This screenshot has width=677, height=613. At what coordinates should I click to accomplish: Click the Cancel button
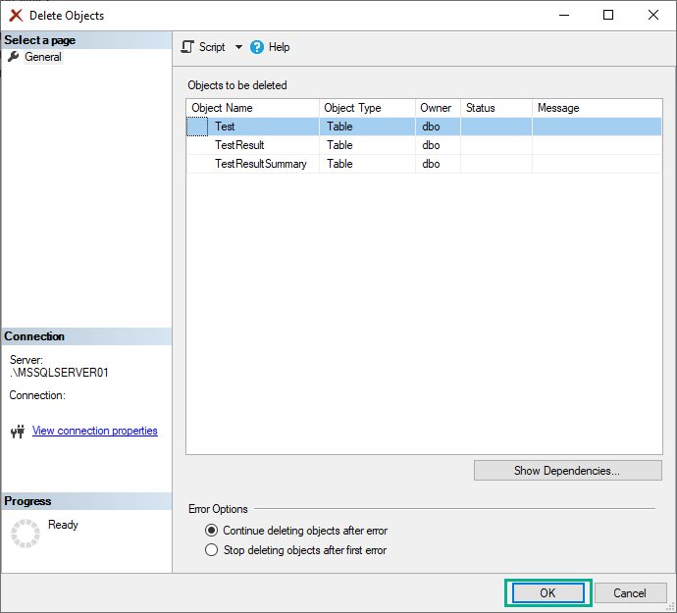(630, 593)
